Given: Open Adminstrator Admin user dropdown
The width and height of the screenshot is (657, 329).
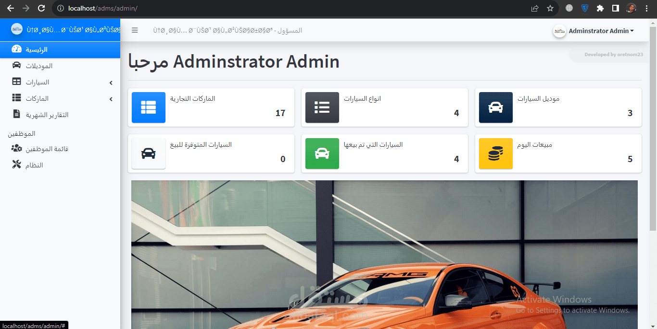Looking at the screenshot, I should tap(601, 31).
